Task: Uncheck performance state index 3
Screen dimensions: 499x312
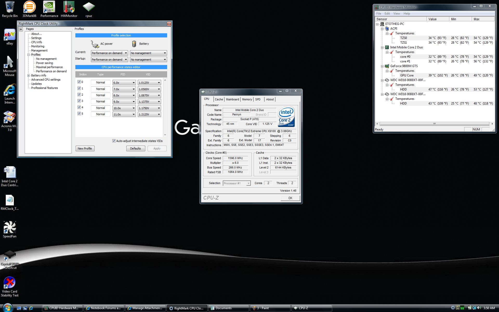Action: point(79,101)
